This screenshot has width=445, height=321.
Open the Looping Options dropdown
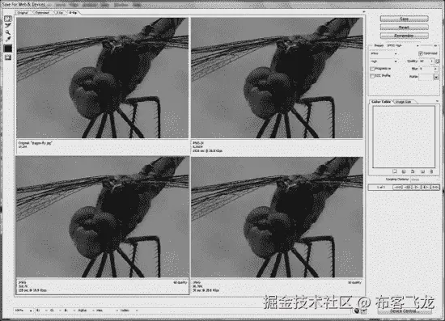(425, 180)
